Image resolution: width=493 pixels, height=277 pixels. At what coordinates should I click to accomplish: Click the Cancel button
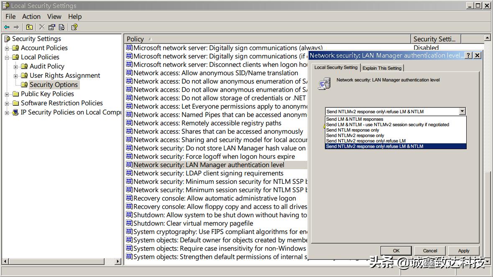pos(430,251)
